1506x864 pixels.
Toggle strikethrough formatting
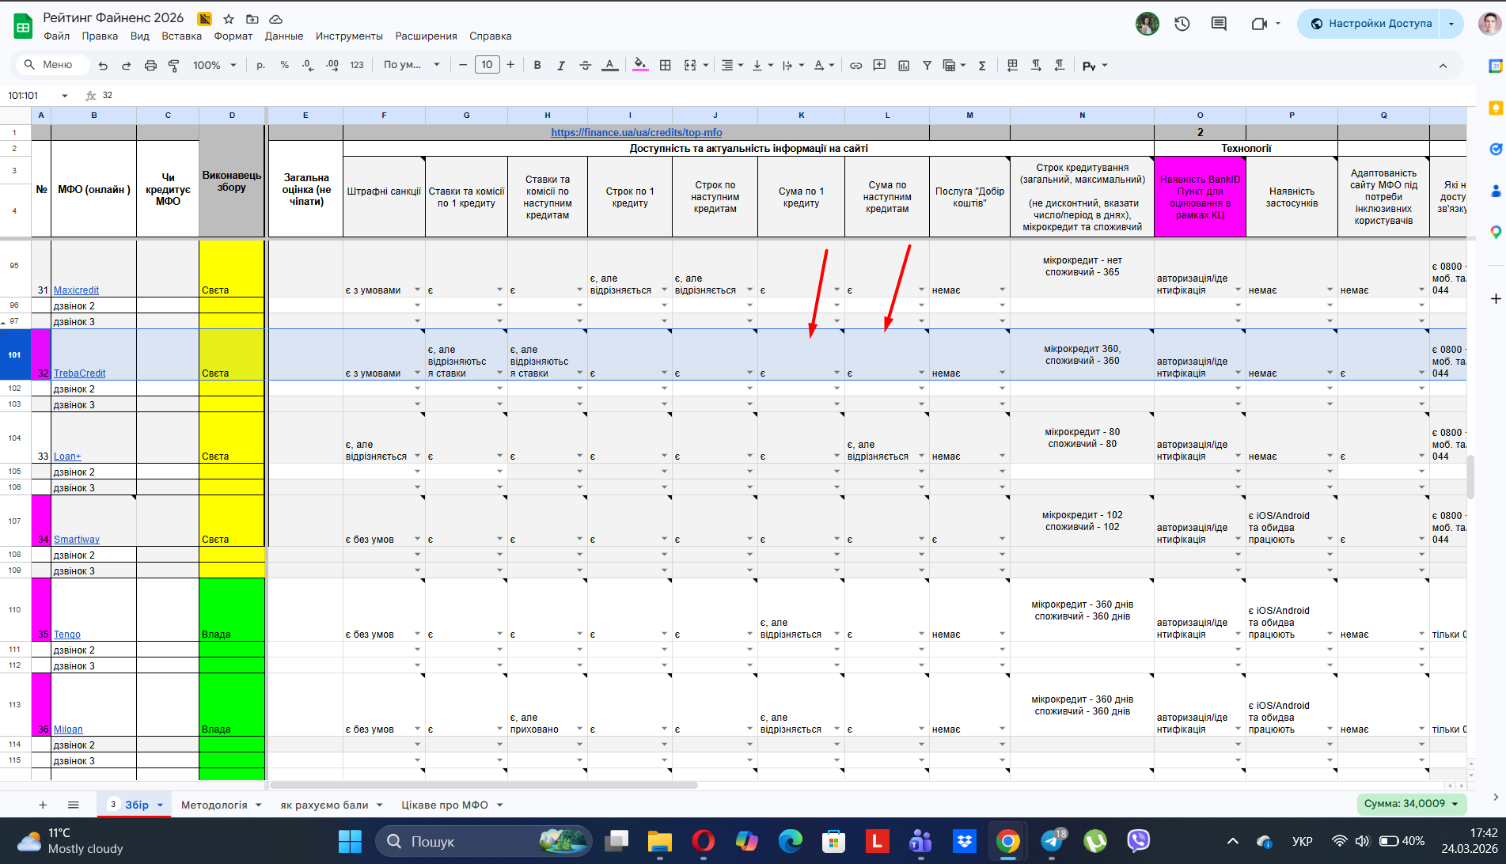tap(586, 66)
